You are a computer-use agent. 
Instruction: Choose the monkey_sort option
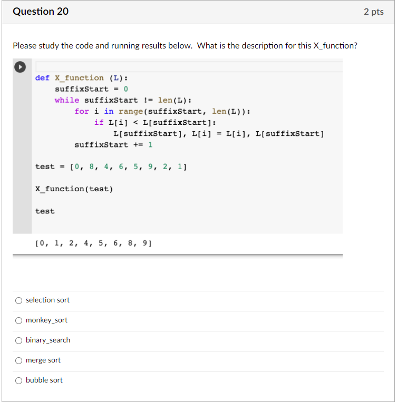[19, 320]
